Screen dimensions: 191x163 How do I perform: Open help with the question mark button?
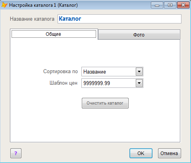(x=16, y=153)
